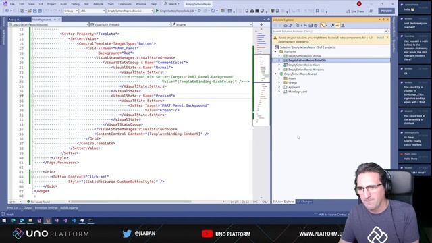Open the Build Logging tab

(x=69, y=208)
